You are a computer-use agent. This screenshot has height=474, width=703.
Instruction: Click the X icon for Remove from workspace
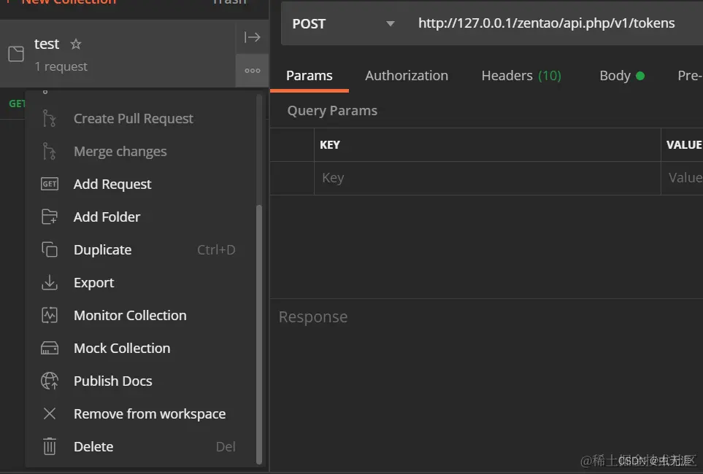pyautogui.click(x=50, y=413)
